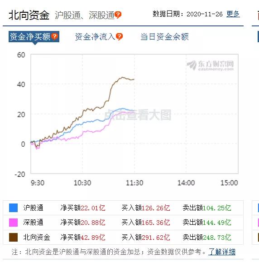This screenshot has width=259, height=263.
Task: Click the pink 深股通 legend swatch
Action: (13, 223)
